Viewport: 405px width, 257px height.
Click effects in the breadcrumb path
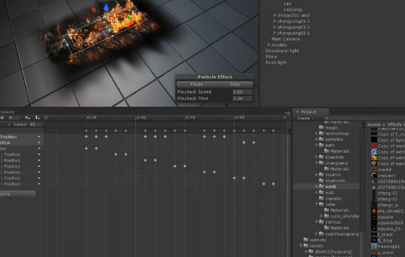(394, 125)
